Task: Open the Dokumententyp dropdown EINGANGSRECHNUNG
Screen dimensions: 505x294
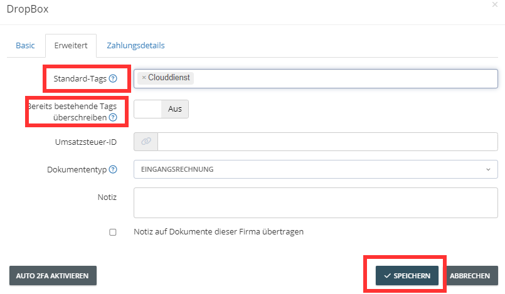Action: (x=316, y=169)
